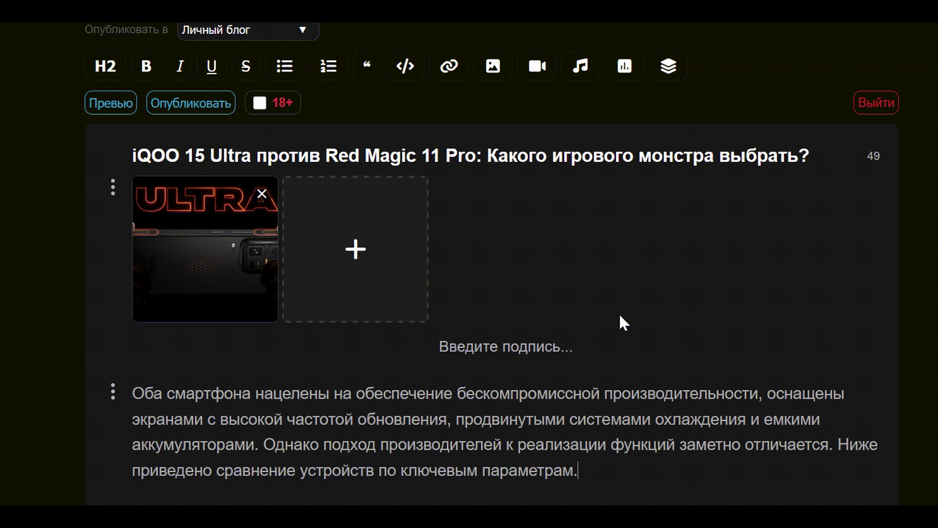Insert a numbered list

coord(328,66)
